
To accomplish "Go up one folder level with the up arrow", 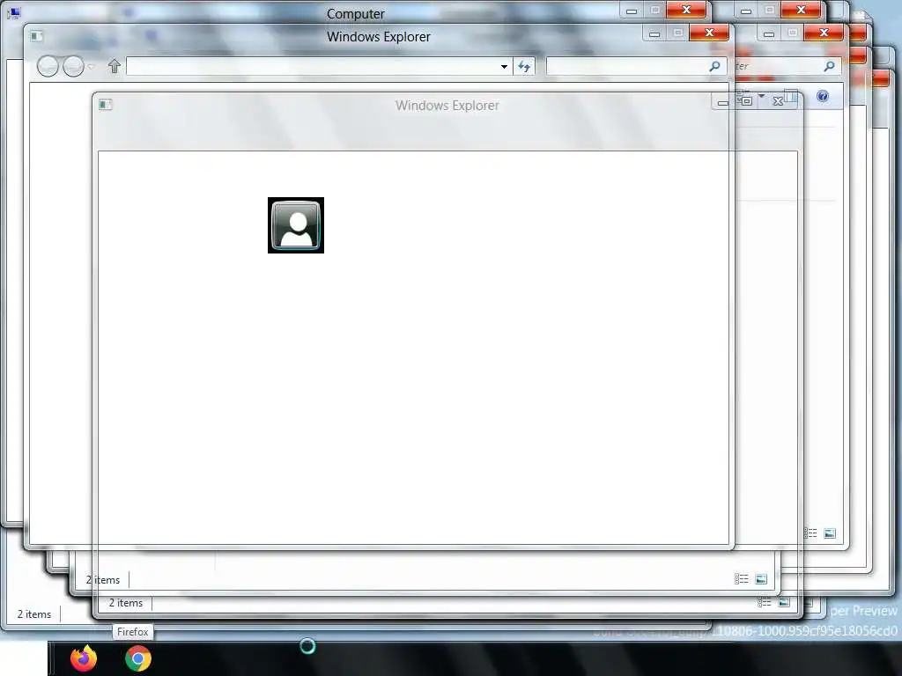I will (x=115, y=66).
